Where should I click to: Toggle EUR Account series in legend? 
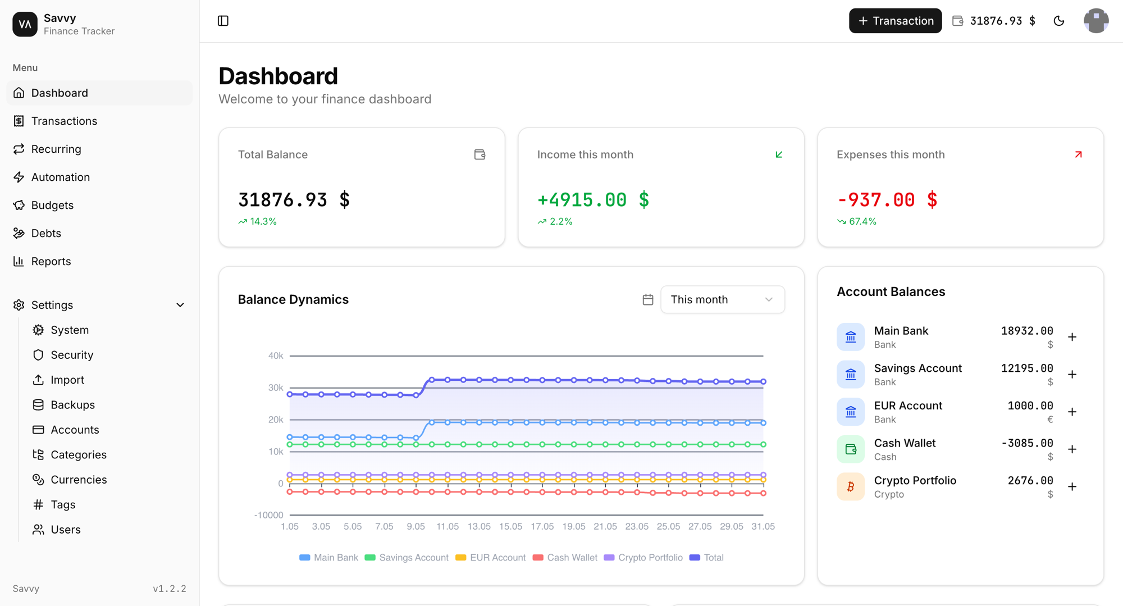coord(491,558)
